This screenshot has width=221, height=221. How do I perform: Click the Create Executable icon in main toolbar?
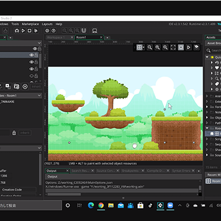coord(5,31)
